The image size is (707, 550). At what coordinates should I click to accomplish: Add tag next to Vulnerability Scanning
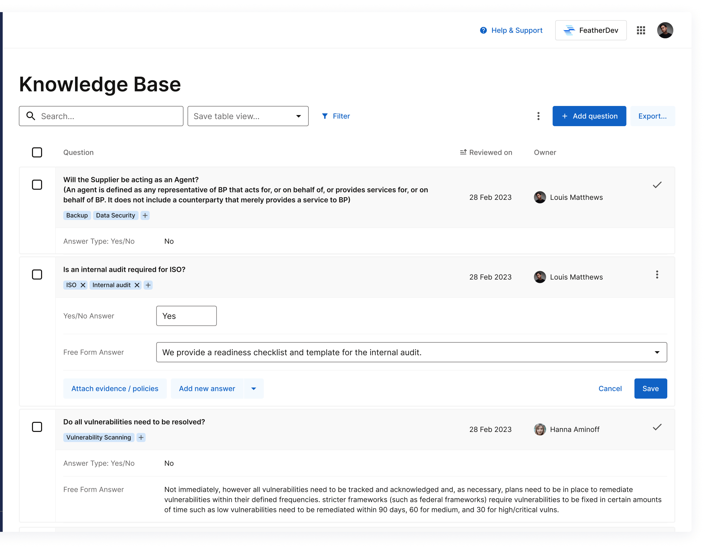coord(141,437)
